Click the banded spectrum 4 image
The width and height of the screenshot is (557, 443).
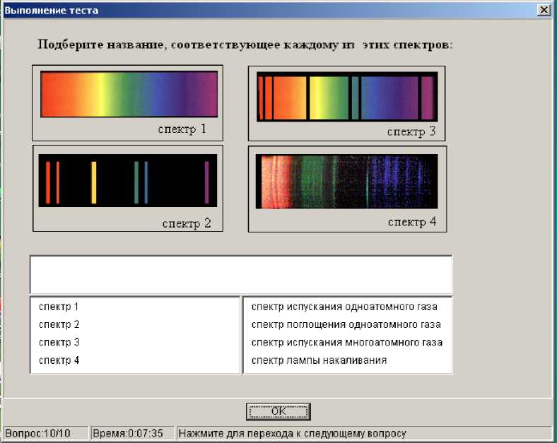point(346,182)
